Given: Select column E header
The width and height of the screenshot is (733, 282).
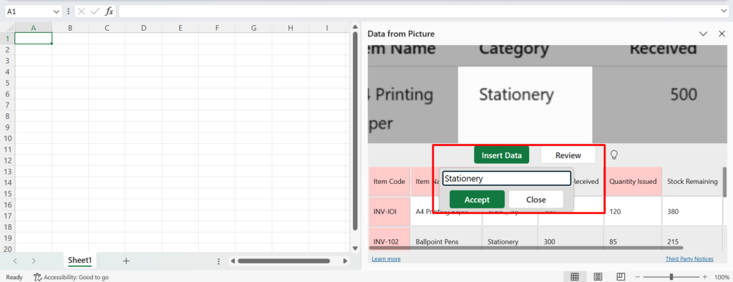Looking at the screenshot, I should click(180, 28).
